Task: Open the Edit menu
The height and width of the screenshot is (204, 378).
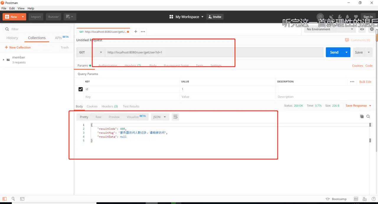Action: [12, 8]
